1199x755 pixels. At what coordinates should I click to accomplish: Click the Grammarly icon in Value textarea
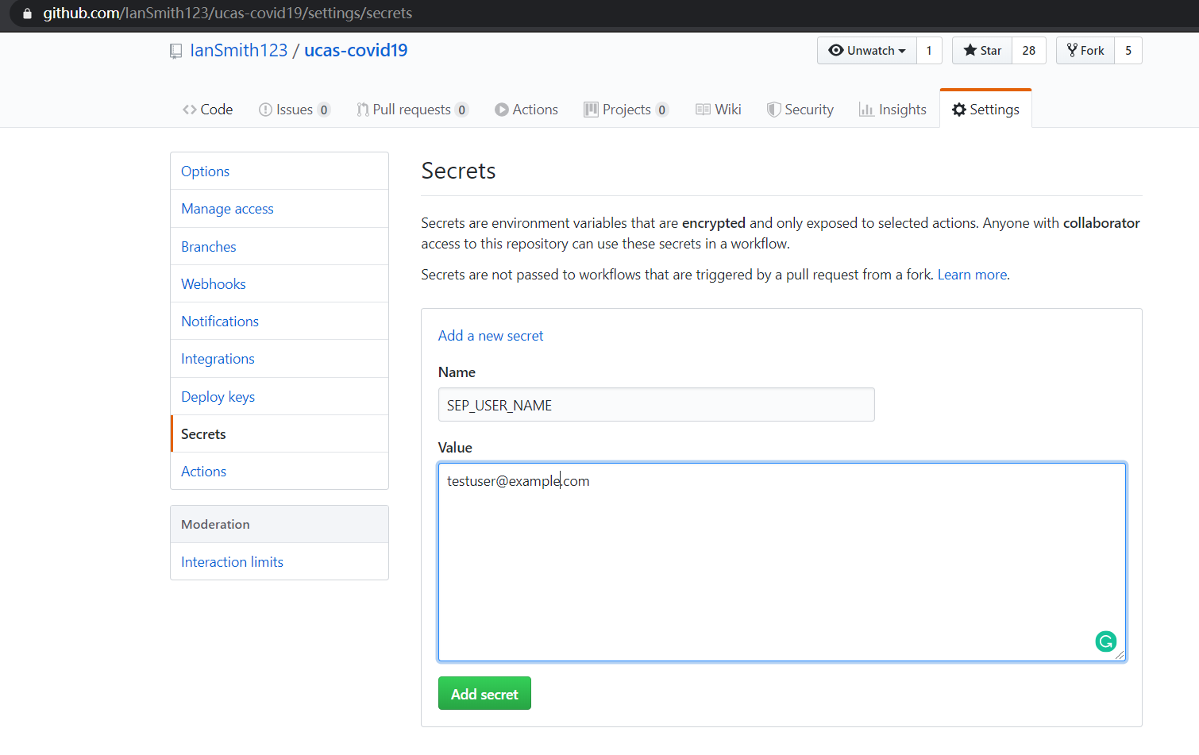(x=1105, y=641)
